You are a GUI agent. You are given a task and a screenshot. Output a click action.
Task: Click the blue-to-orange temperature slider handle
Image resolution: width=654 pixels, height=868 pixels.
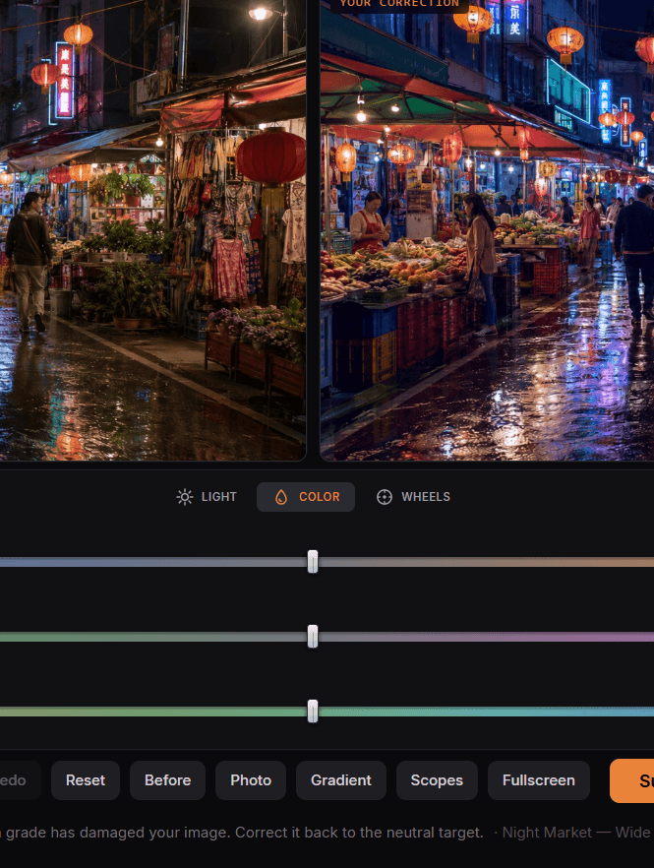point(313,561)
